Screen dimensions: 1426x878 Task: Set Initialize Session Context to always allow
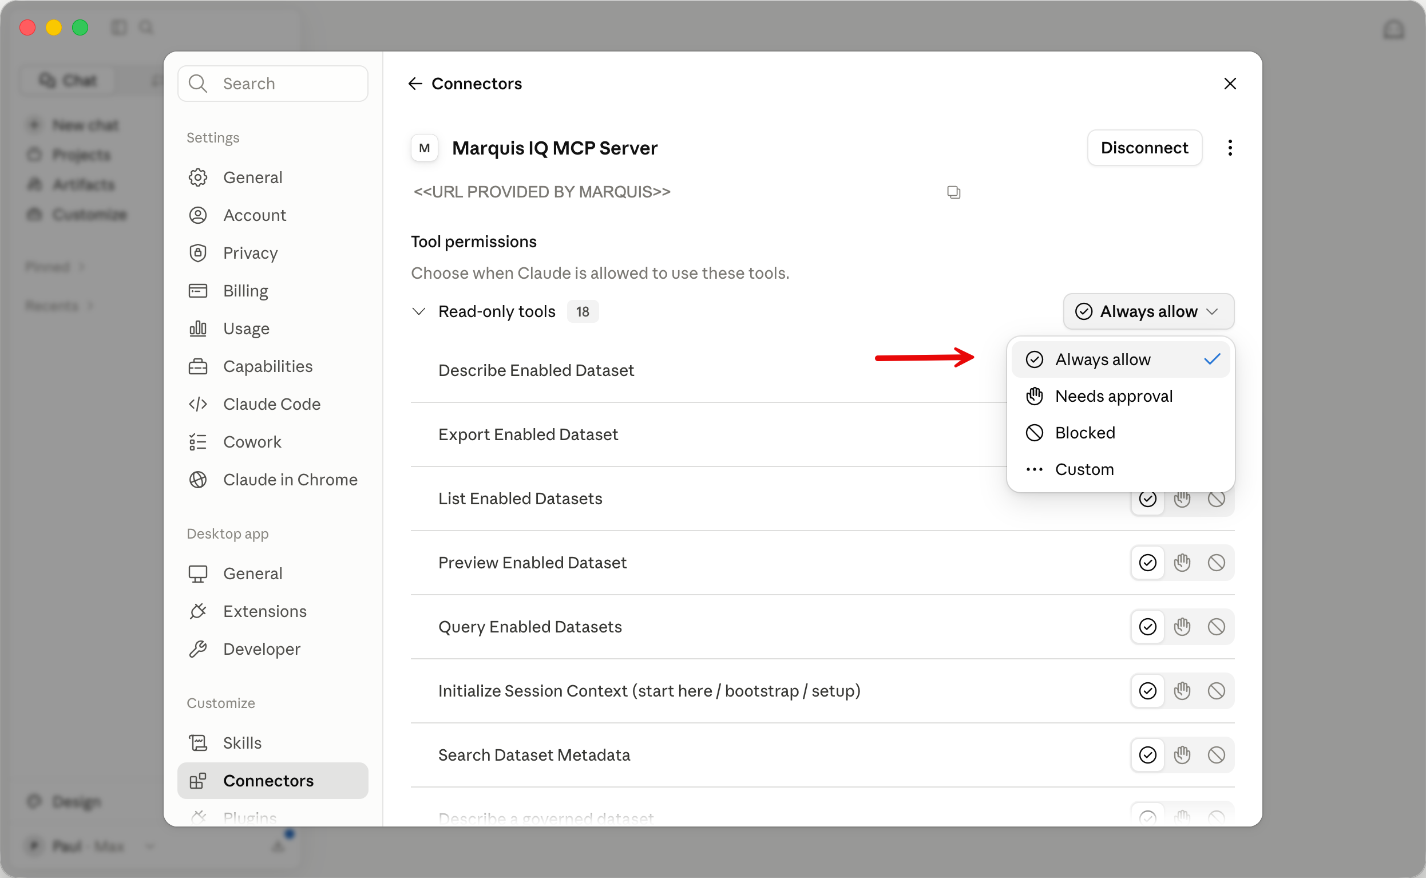point(1147,691)
